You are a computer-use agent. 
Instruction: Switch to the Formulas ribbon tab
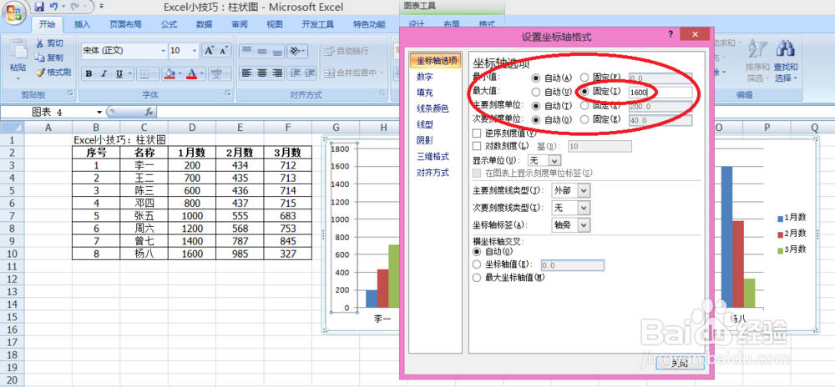click(x=170, y=24)
